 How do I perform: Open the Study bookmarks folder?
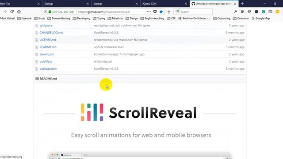click(x=39, y=19)
